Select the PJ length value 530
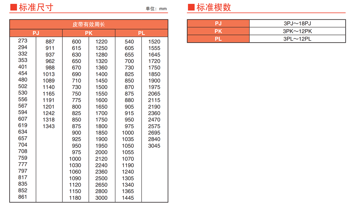This screenshot has height=210, width=360. 23,93
